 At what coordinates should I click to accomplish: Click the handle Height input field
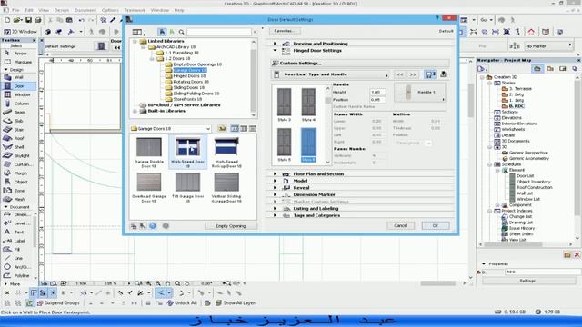[378, 92]
